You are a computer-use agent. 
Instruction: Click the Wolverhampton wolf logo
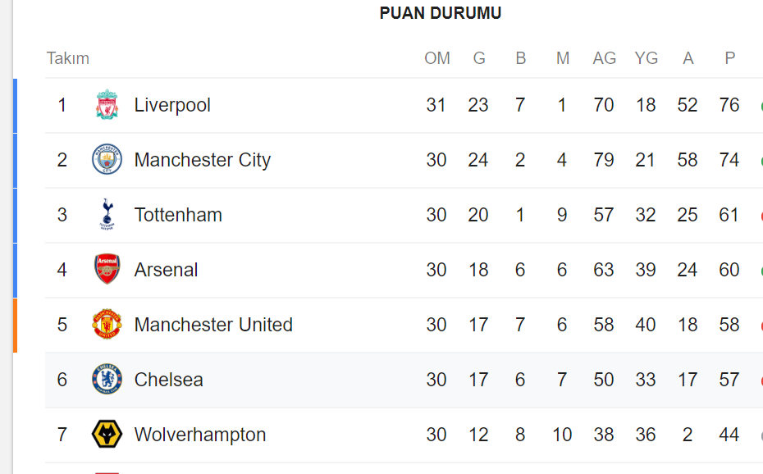(x=107, y=434)
